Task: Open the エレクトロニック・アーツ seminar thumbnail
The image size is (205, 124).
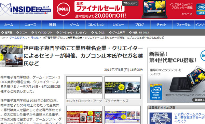Action: pos(84,88)
